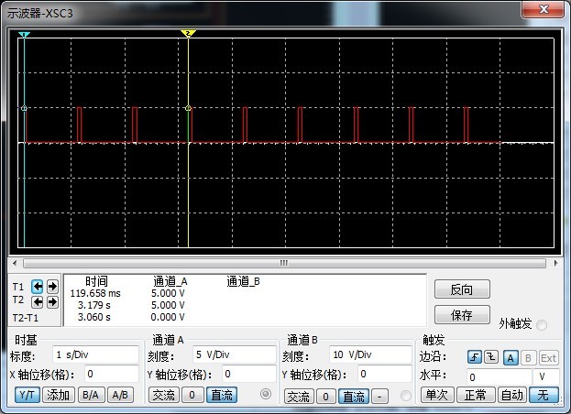Click channel A Y position field

[x=248, y=374]
